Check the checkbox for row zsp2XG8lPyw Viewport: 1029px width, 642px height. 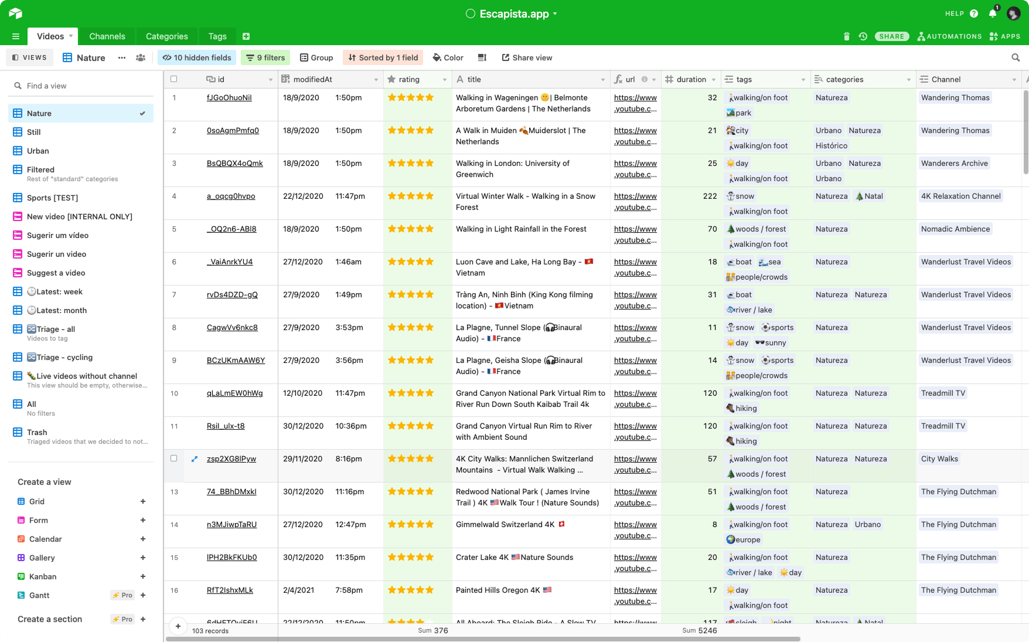(173, 458)
